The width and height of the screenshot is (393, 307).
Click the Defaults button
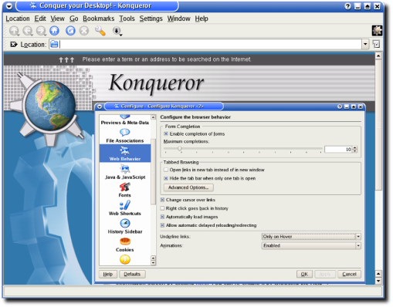tap(132, 274)
